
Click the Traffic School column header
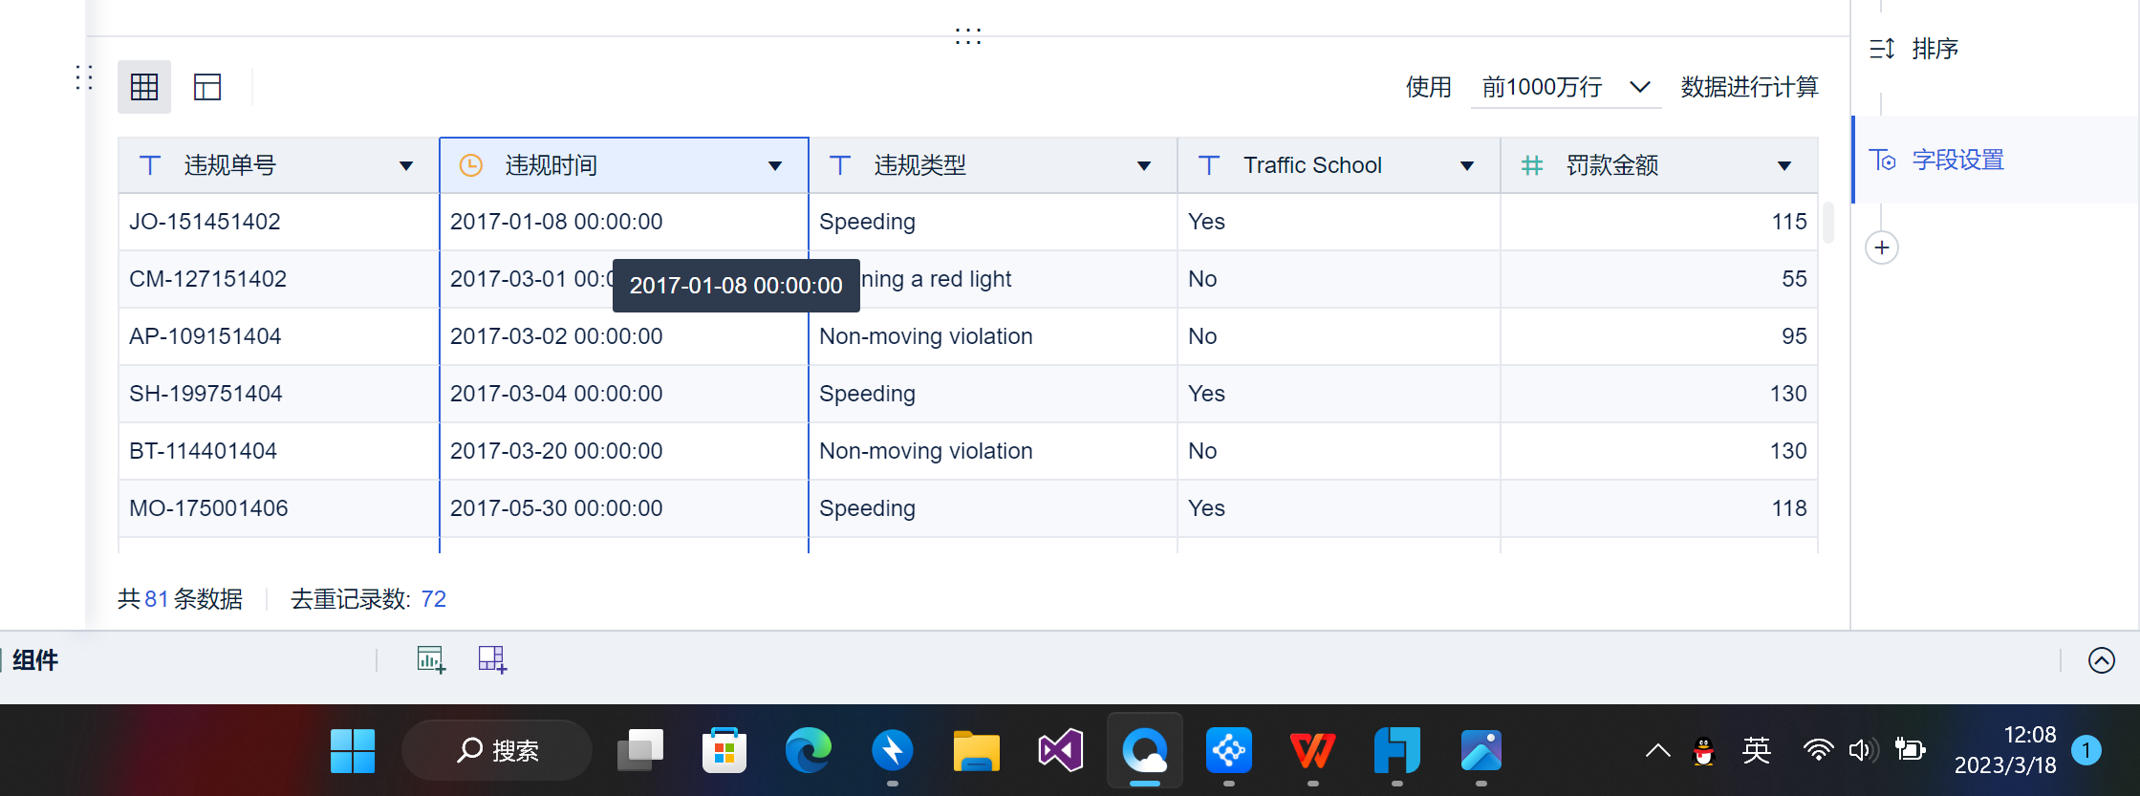tap(1339, 165)
